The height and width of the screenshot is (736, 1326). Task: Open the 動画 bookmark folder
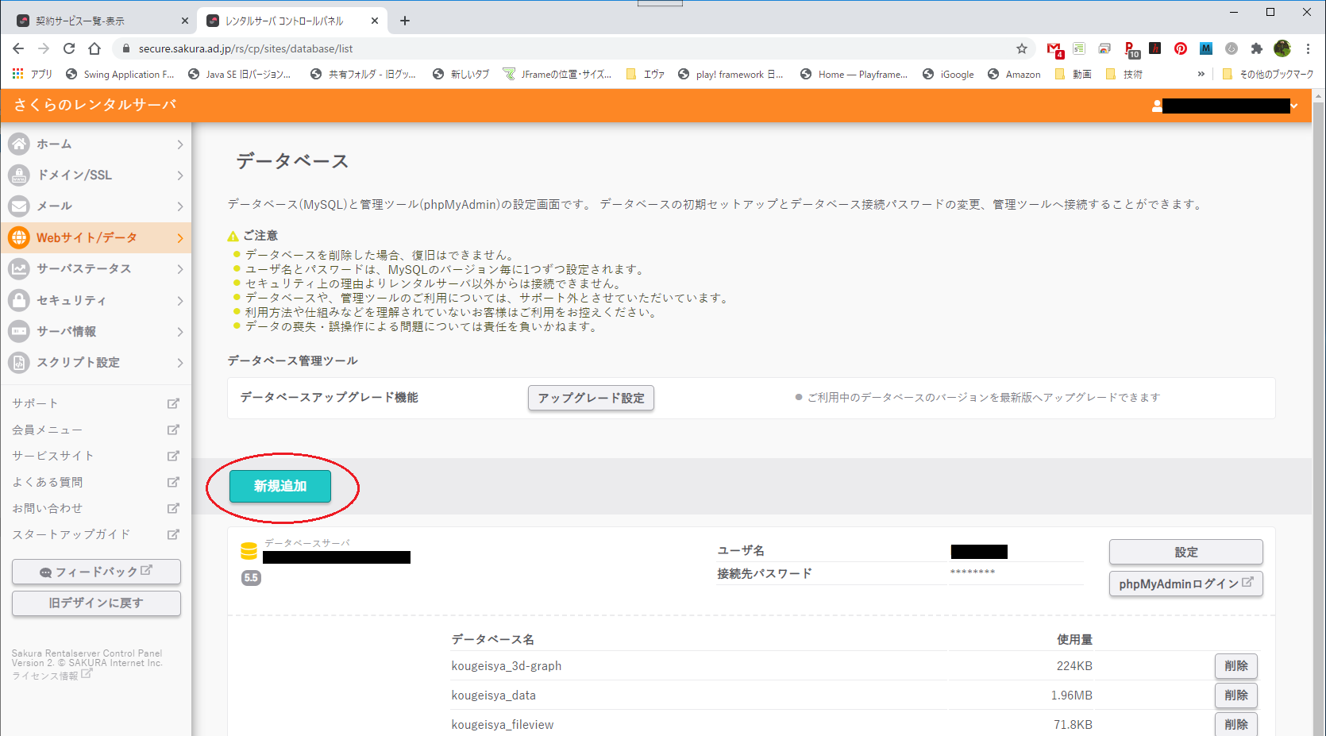coord(1073,74)
